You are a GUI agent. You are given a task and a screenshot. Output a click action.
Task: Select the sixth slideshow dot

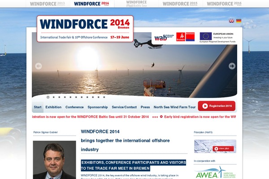76,97
